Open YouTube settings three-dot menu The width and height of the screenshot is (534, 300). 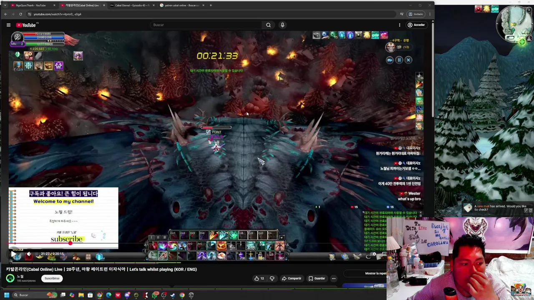[399, 25]
